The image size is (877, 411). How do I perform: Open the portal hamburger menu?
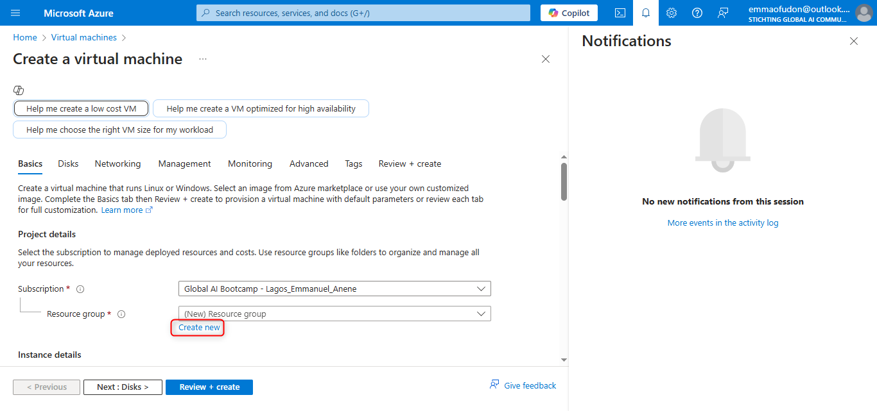15,13
